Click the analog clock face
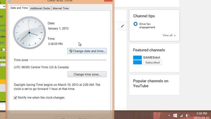Viewport: 211px width, 119px height. point(29,32)
